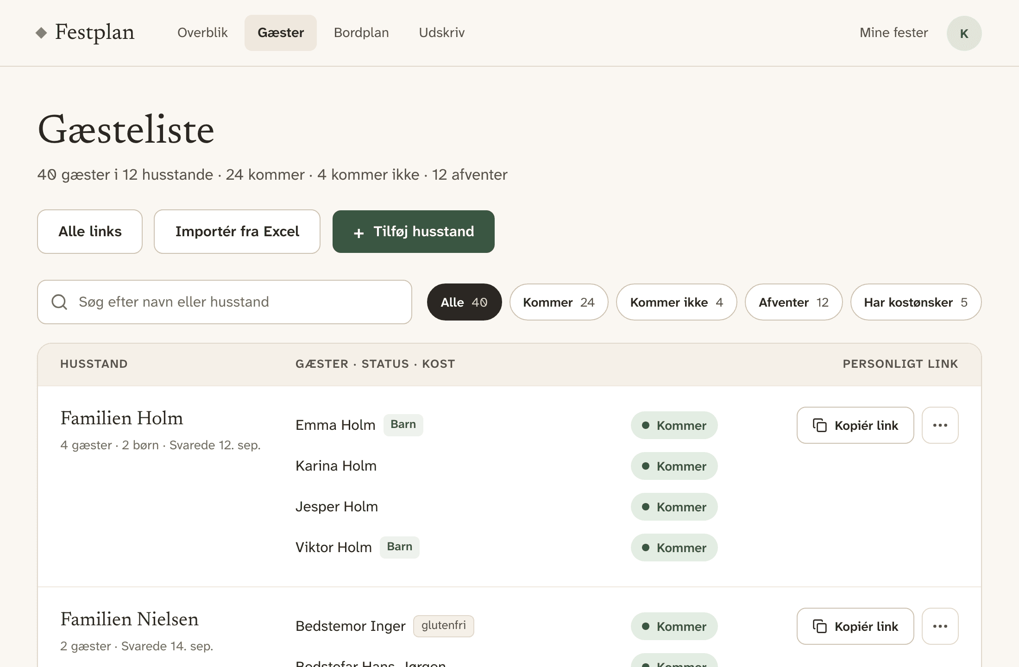Click guest name Bedstemor Inger

[x=350, y=626]
